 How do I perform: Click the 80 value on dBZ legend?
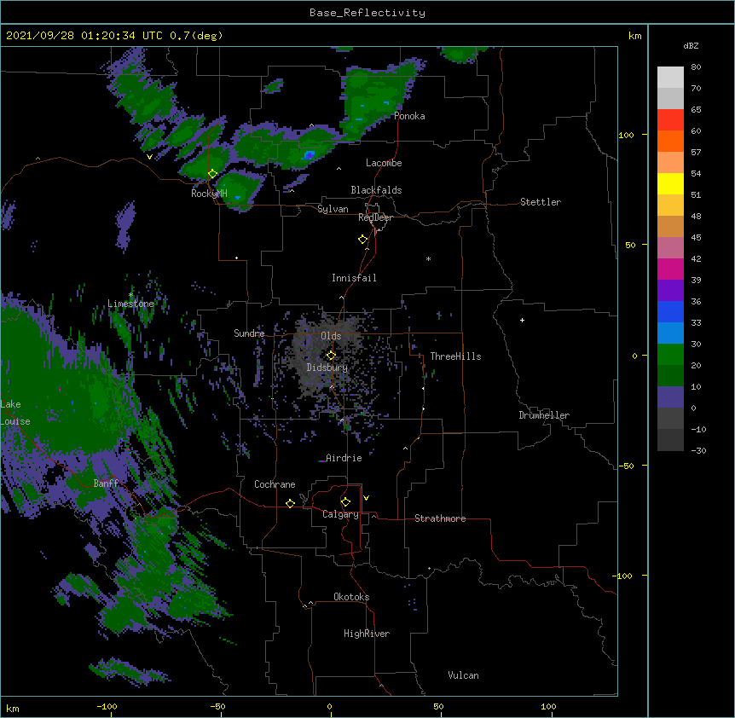click(696, 67)
